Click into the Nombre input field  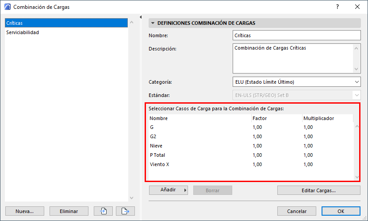click(x=297, y=35)
